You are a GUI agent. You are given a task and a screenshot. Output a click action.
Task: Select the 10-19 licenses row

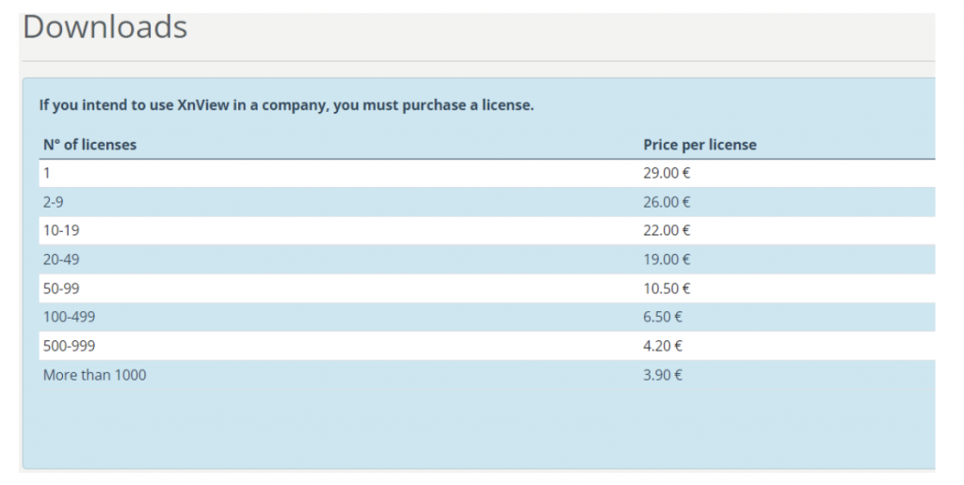point(61,230)
